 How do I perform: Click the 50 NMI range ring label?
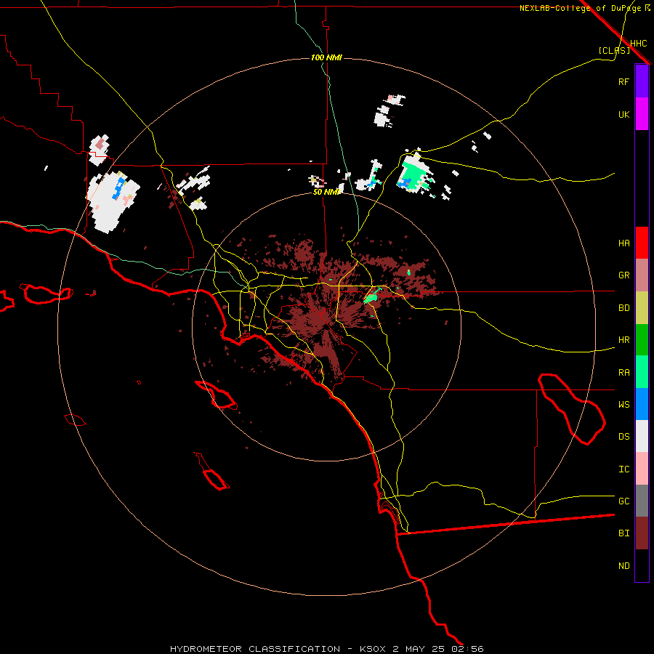[x=327, y=192]
